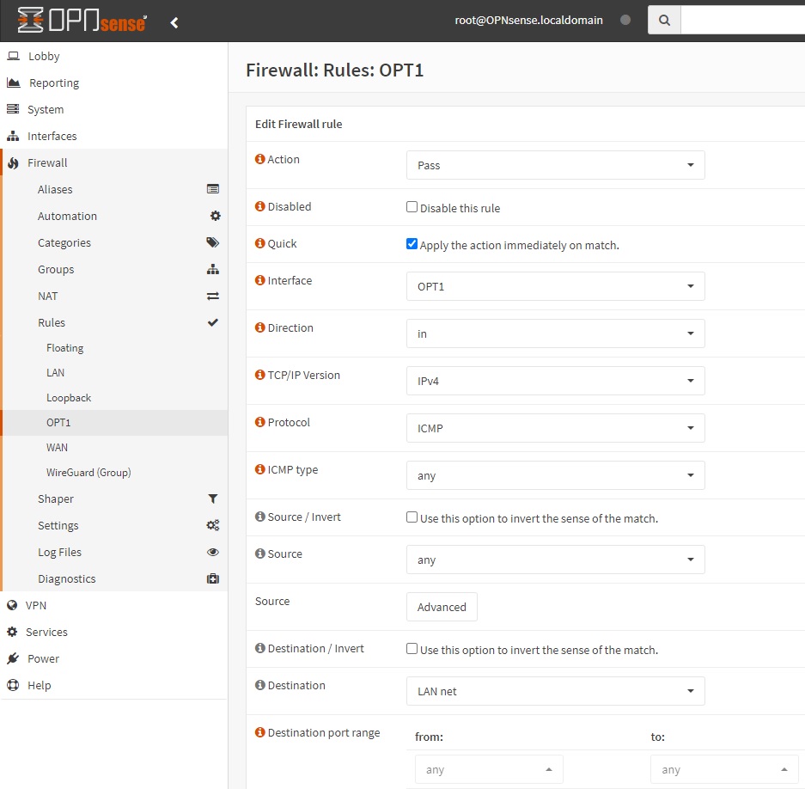Click into the top search input field
Screen dimensions: 805x789
point(742,21)
